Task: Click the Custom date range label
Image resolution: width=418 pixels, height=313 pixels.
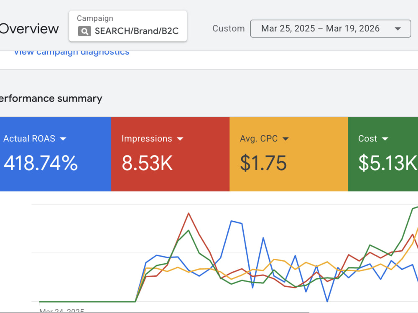Action: pos(229,28)
